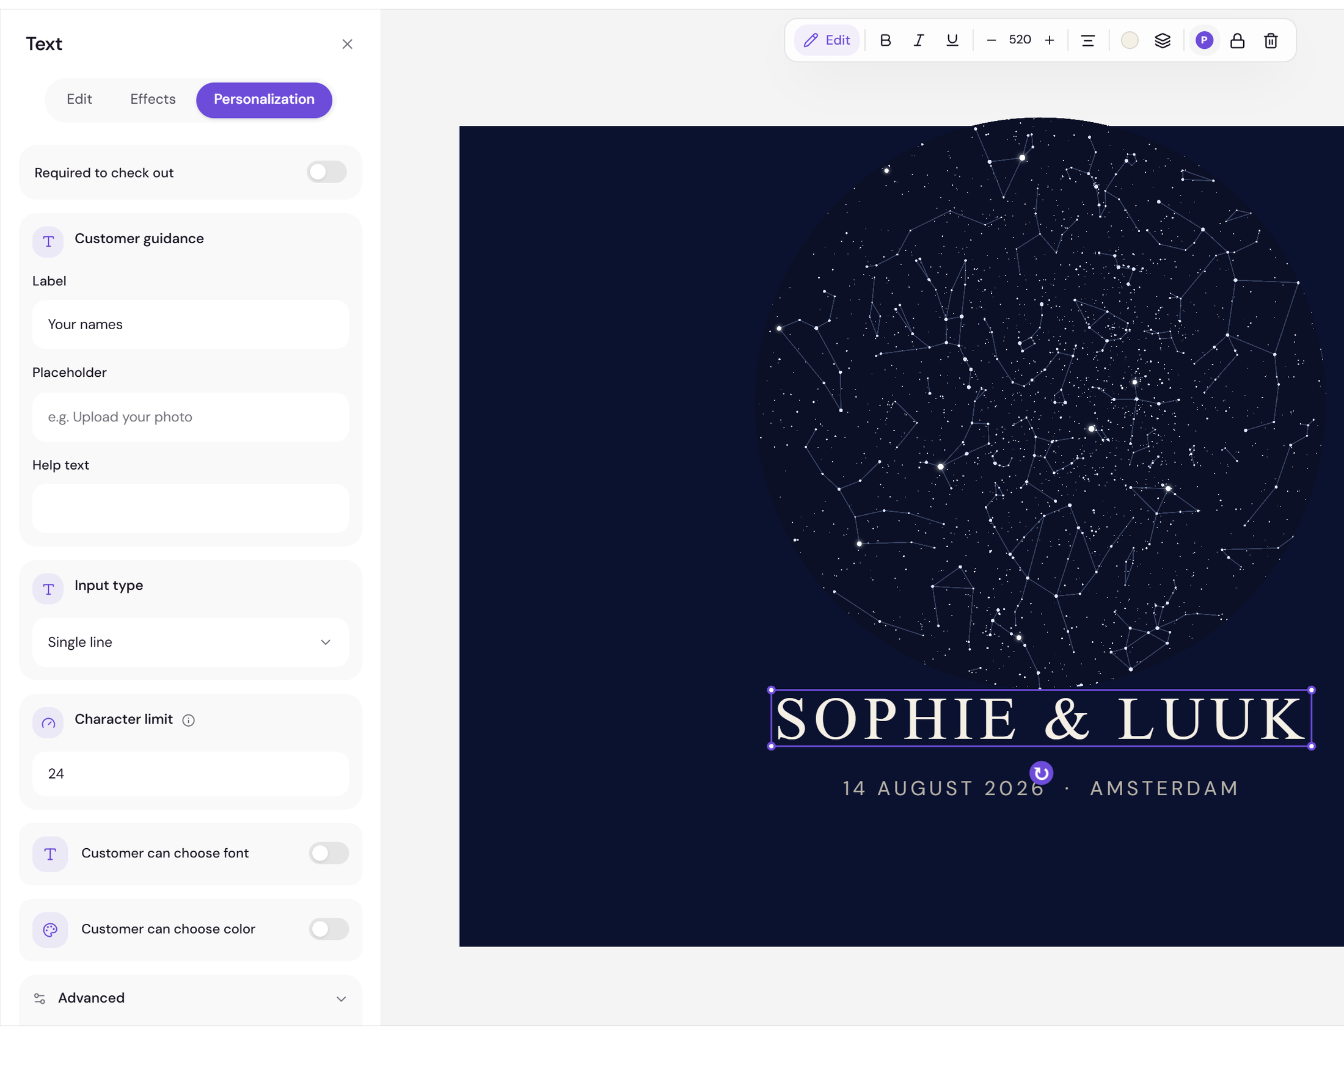The image size is (1344, 1065).
Task: Enable Customer can choose color
Action: pos(329,929)
